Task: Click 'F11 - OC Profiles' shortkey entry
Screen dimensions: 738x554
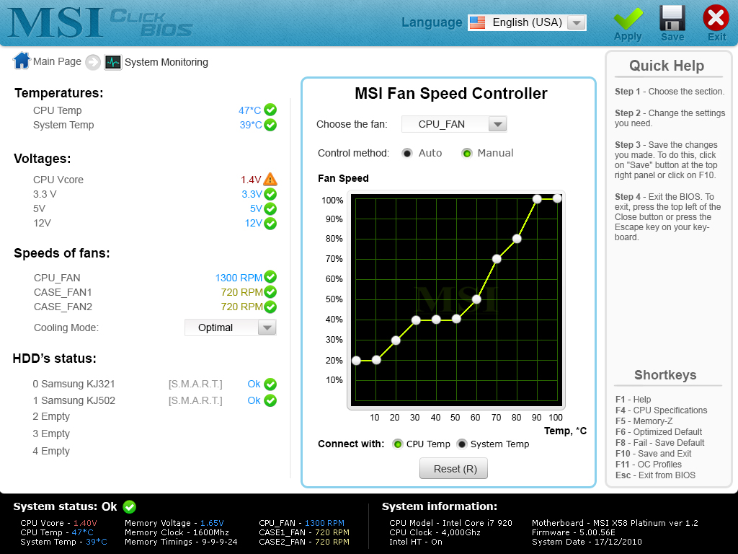Action: pos(648,465)
